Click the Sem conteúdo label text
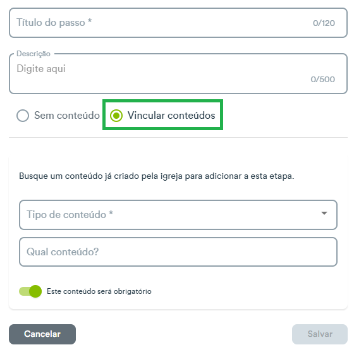The width and height of the screenshot is (354, 352). tap(67, 116)
